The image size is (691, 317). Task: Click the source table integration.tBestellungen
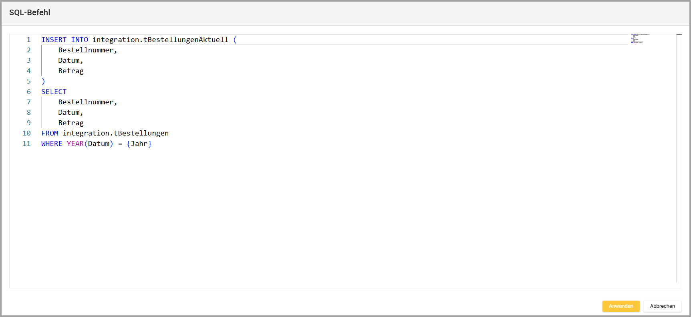[x=115, y=133]
